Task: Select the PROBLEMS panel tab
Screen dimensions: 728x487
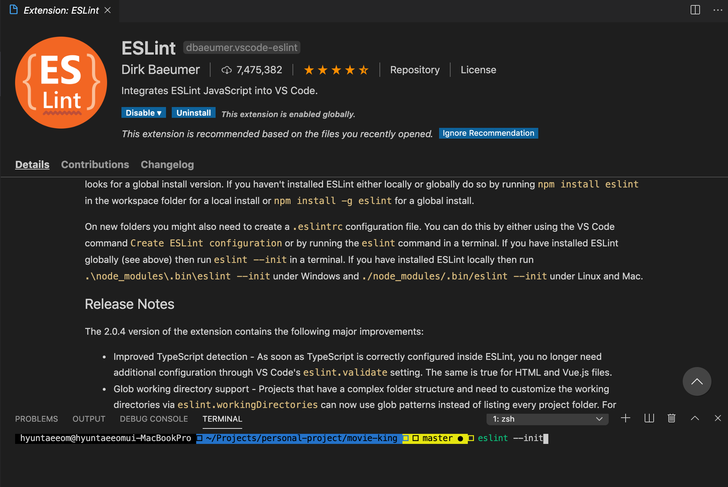Action: 36,419
